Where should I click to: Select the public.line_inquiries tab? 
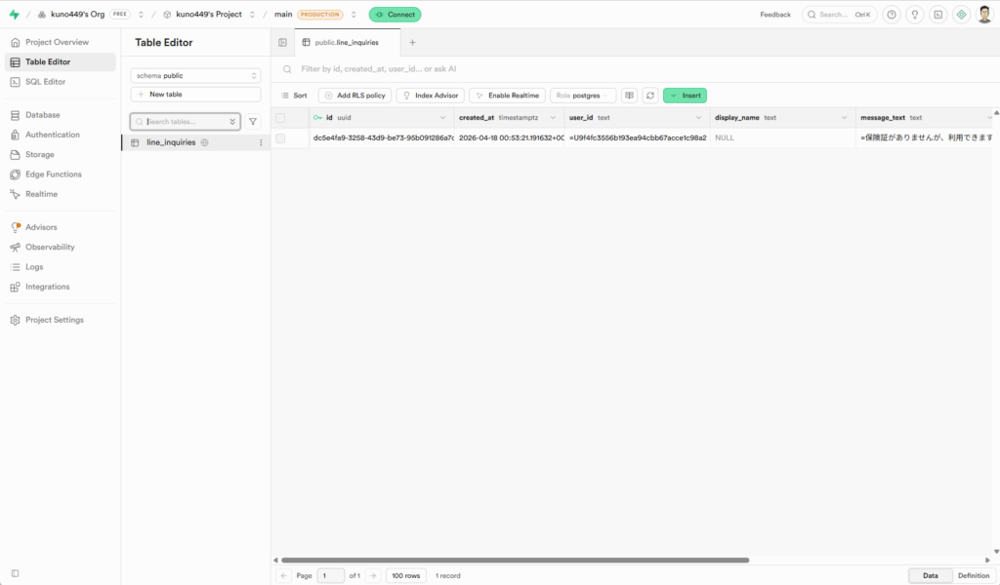[x=347, y=43]
